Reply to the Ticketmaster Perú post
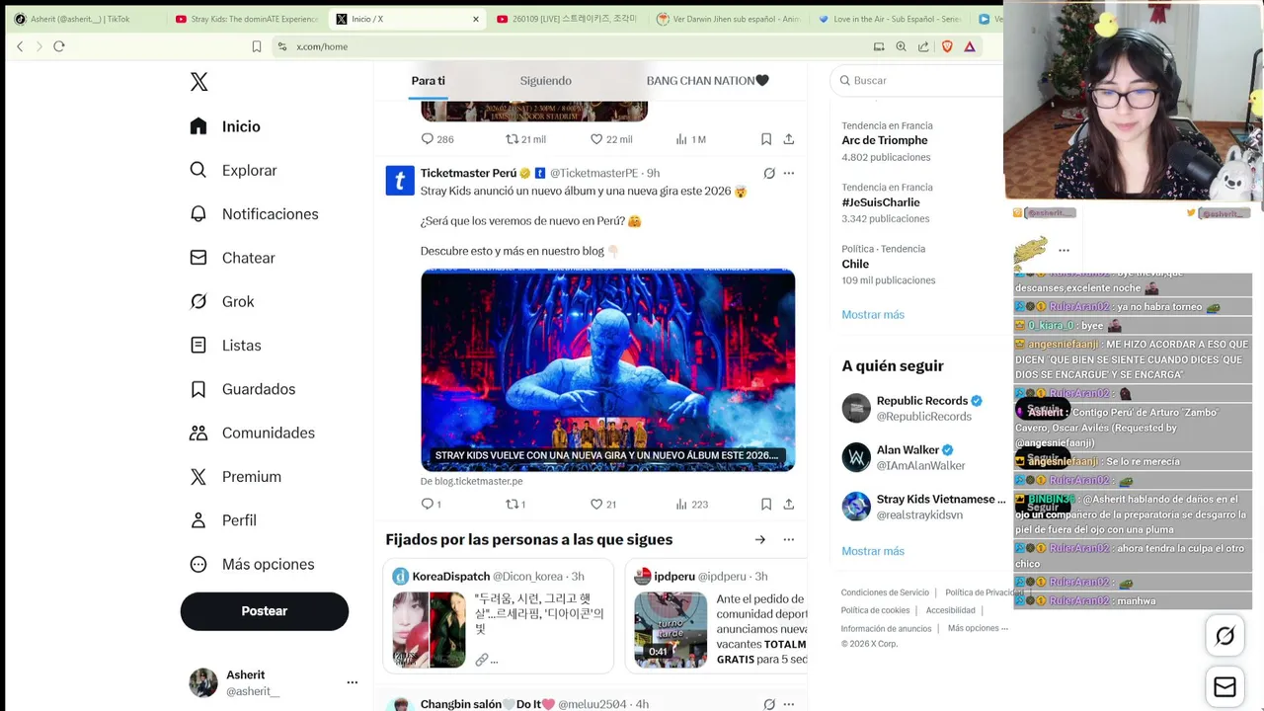This screenshot has height=711, width=1264. 428,504
